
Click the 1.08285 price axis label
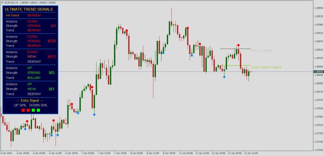[319, 83]
